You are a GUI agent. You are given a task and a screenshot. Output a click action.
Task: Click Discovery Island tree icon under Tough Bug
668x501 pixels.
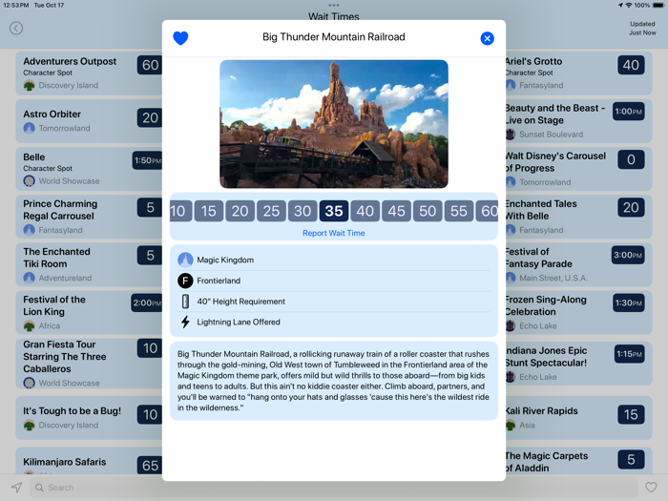[29, 426]
